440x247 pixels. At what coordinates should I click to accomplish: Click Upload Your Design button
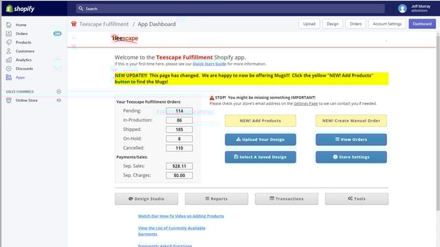click(260, 139)
